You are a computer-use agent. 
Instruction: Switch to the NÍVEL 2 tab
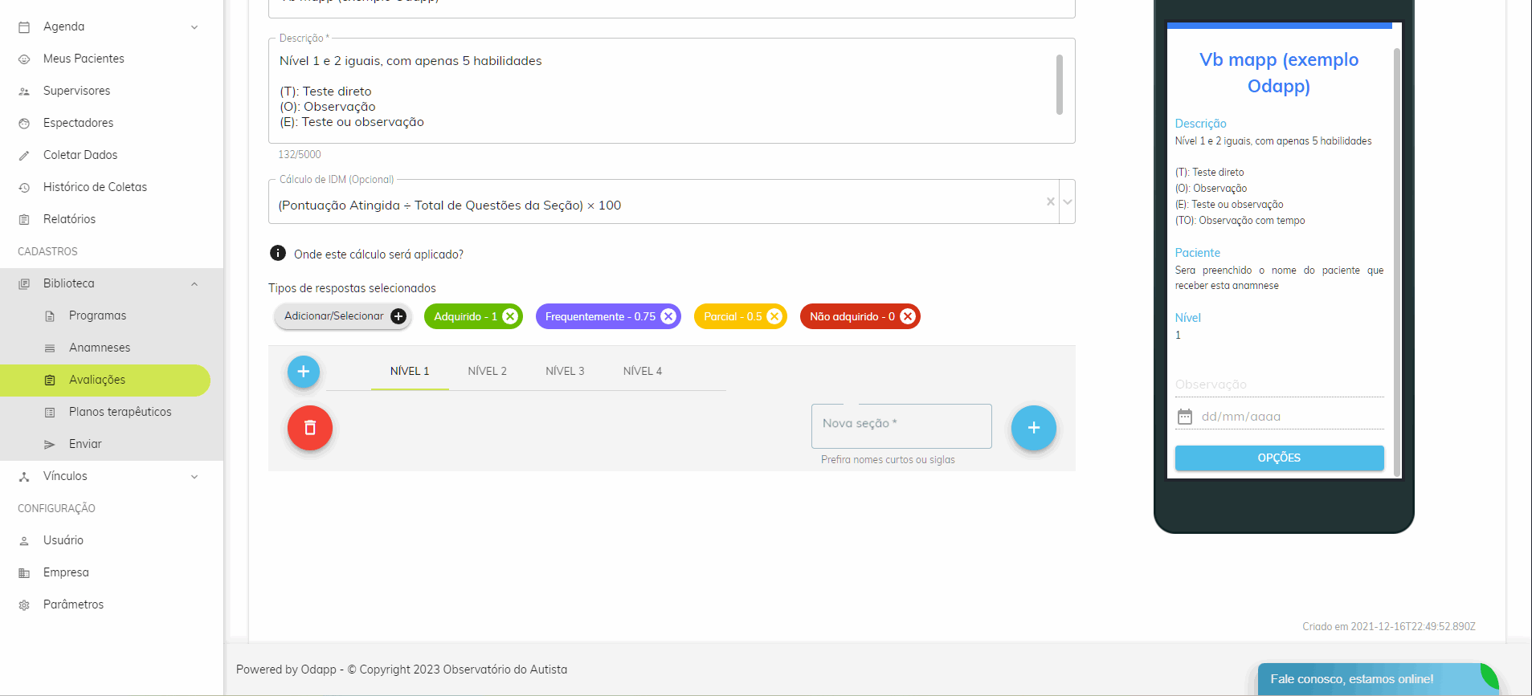488,371
